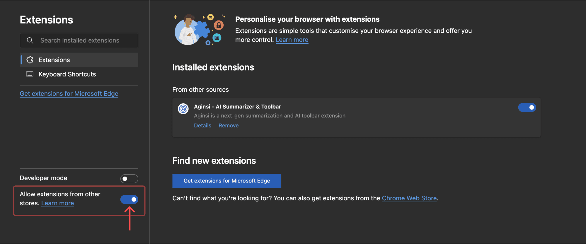Click the Find new extensions heading
Viewport: 586px width, 244px height.
click(214, 161)
